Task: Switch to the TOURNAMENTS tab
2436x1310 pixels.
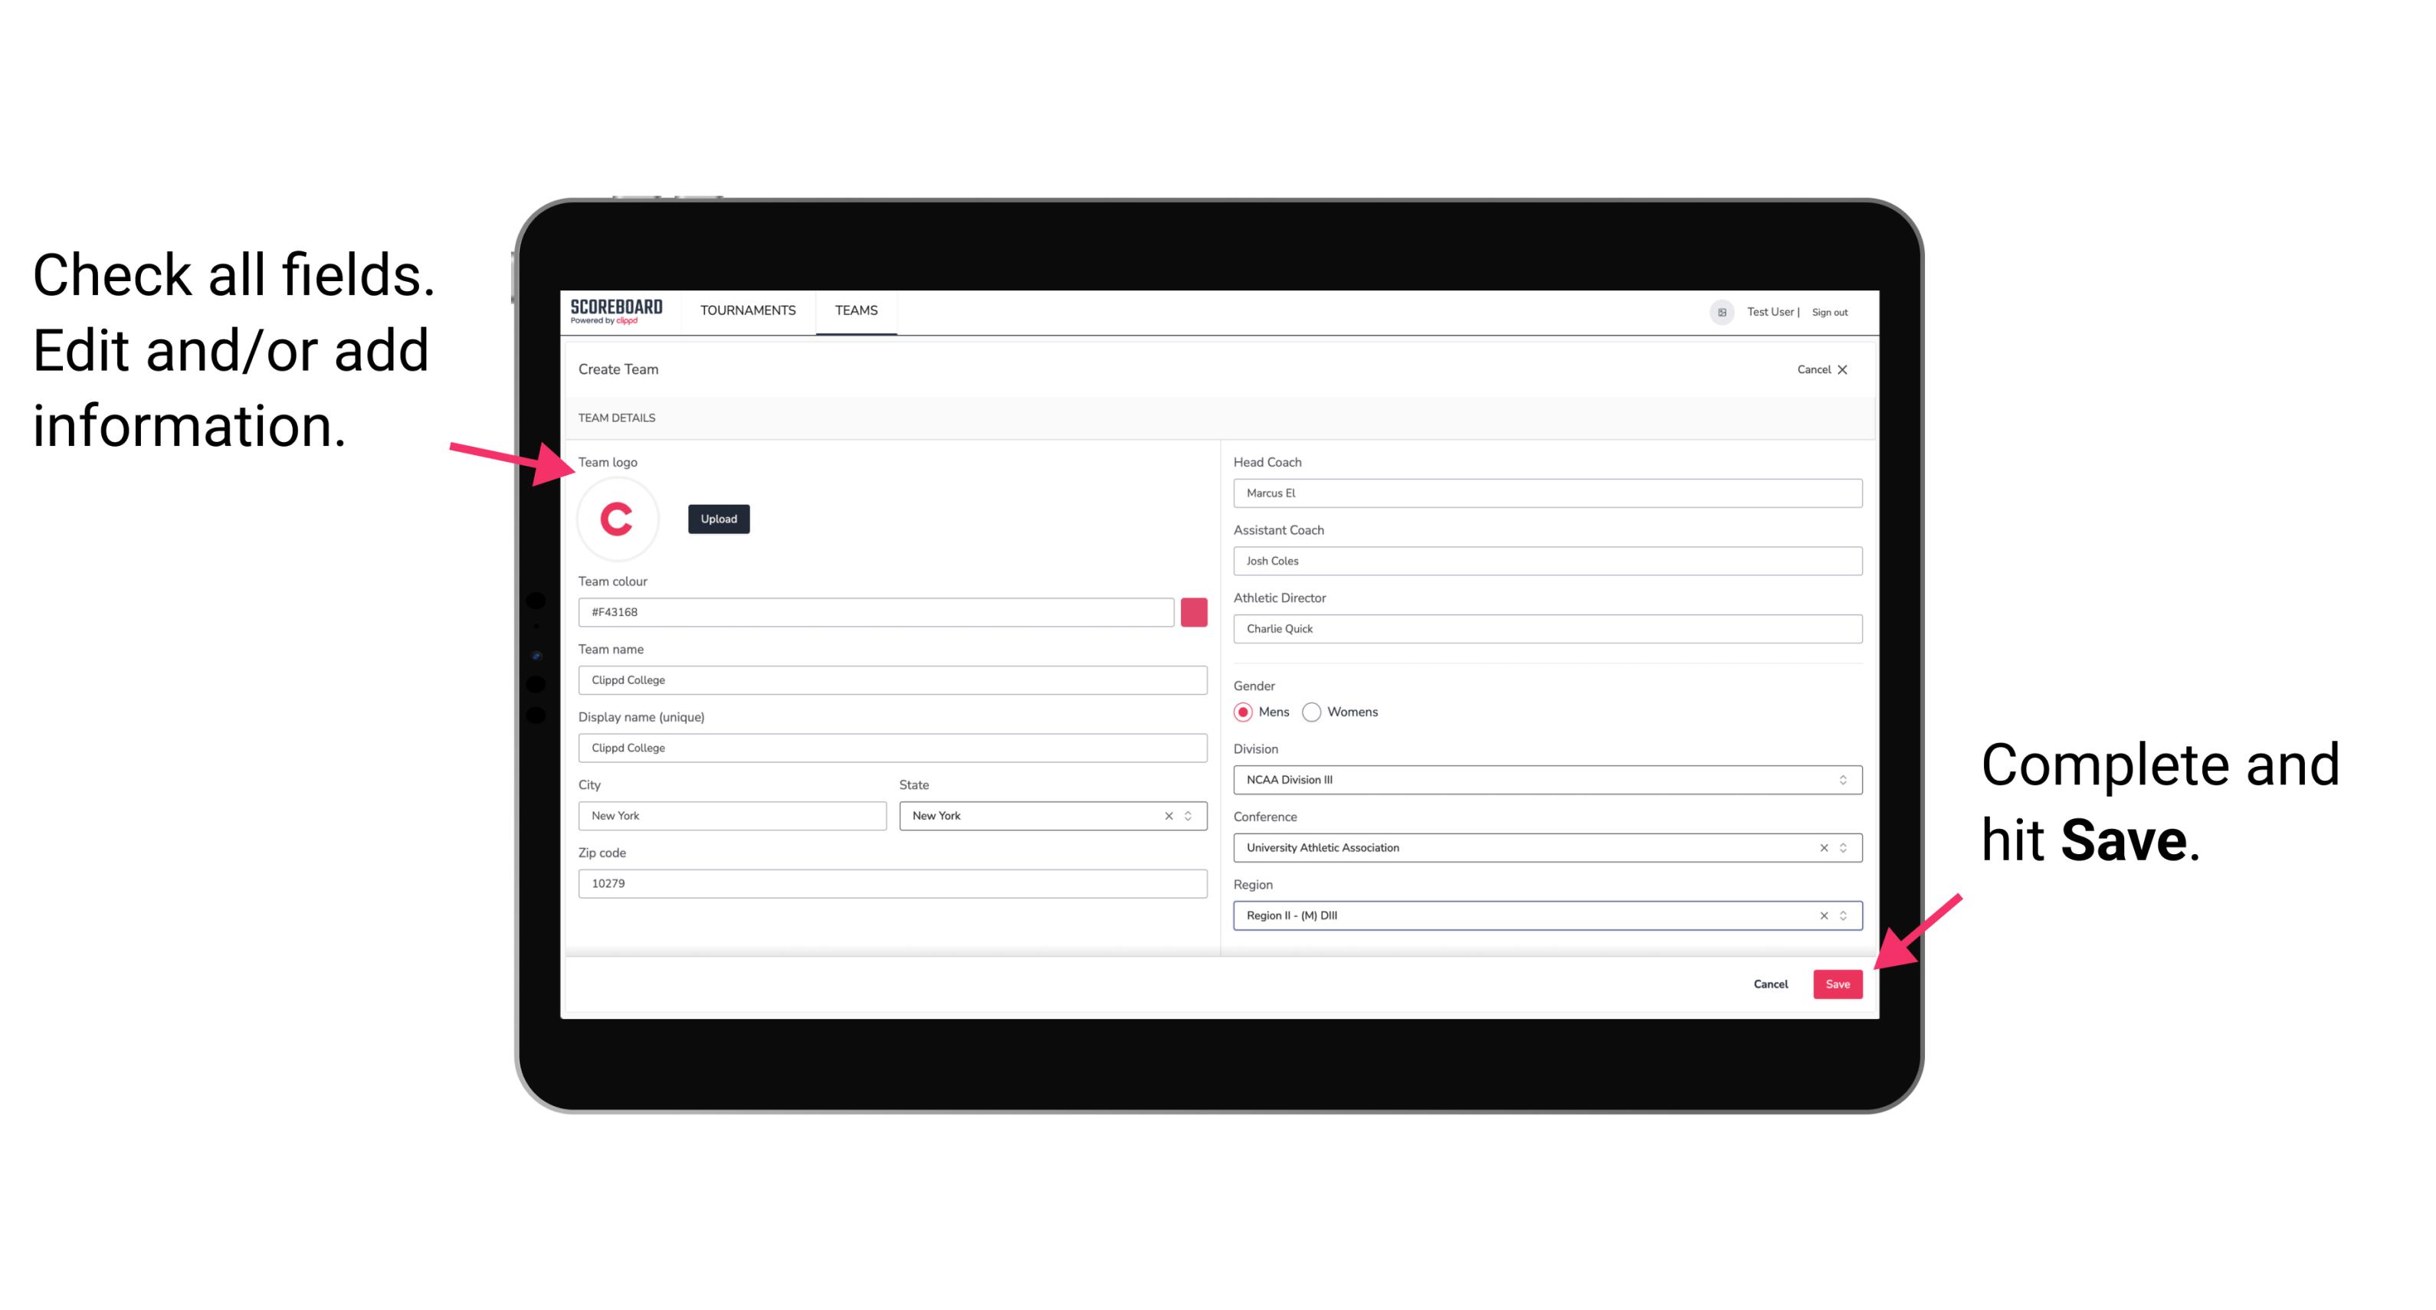Action: (746, 309)
